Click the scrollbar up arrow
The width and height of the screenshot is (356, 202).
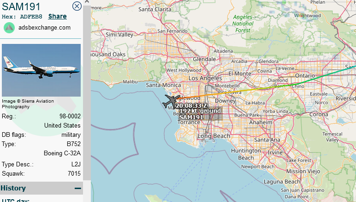click(87, 2)
